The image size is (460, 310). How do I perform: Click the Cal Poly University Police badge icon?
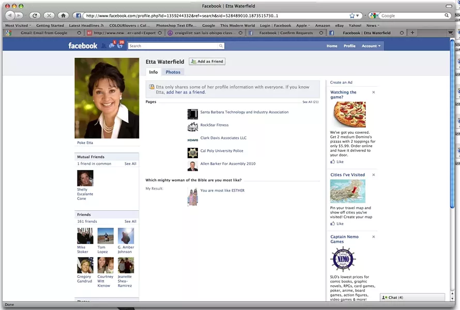tap(192, 153)
